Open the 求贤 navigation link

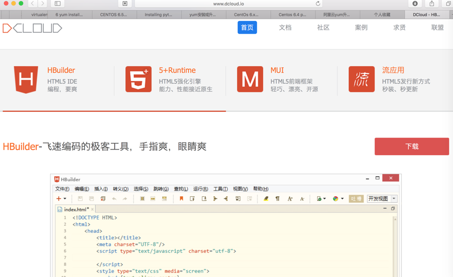399,28
